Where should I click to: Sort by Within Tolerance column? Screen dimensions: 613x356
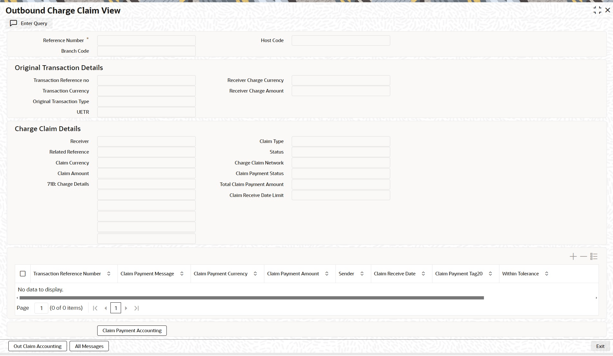click(547, 274)
